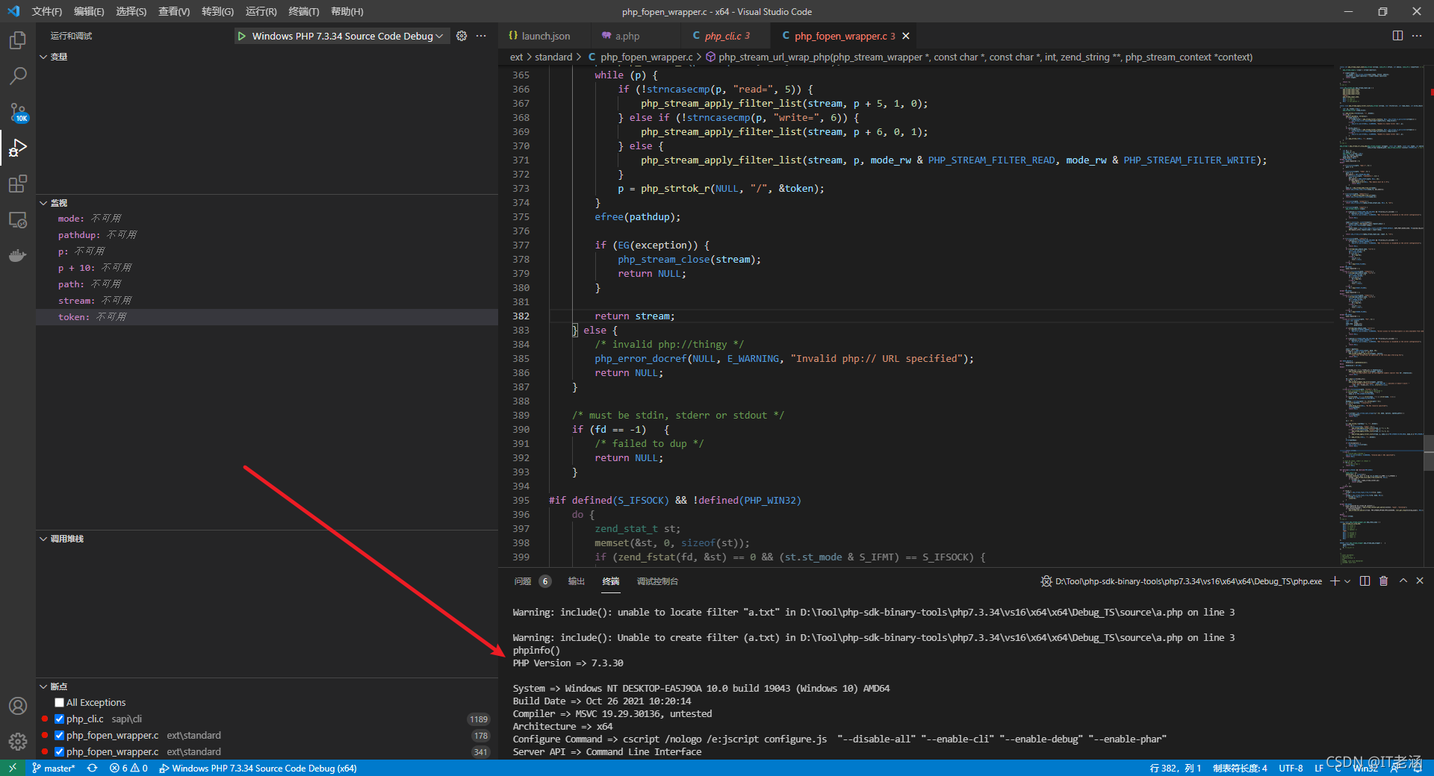The height and width of the screenshot is (776, 1434).
Task: Close the bottom panel
Action: [x=1420, y=581]
